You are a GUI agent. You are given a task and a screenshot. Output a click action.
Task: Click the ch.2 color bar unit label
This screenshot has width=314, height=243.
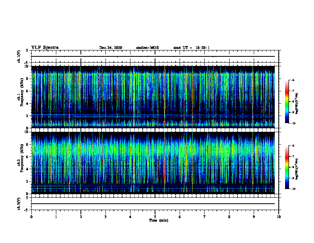297,168
